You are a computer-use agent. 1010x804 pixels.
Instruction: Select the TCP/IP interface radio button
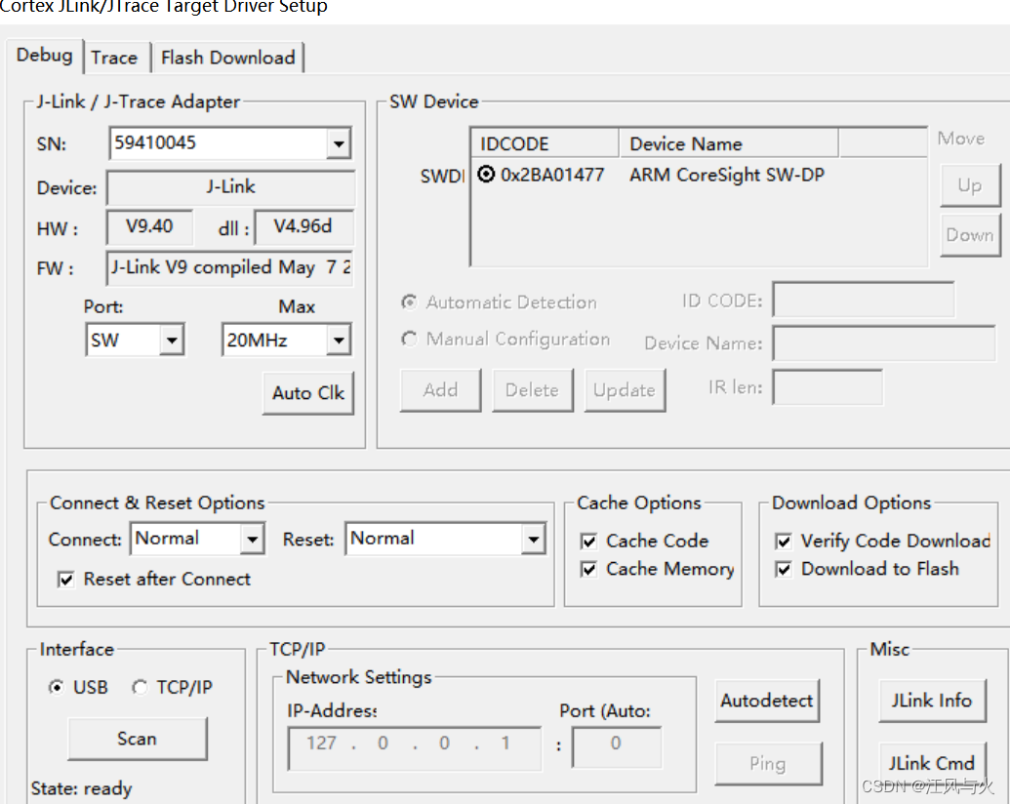point(140,687)
